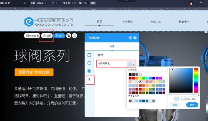Click the move handle icon at header right edge
This screenshot has width=208, height=121.
[x=206, y=31]
